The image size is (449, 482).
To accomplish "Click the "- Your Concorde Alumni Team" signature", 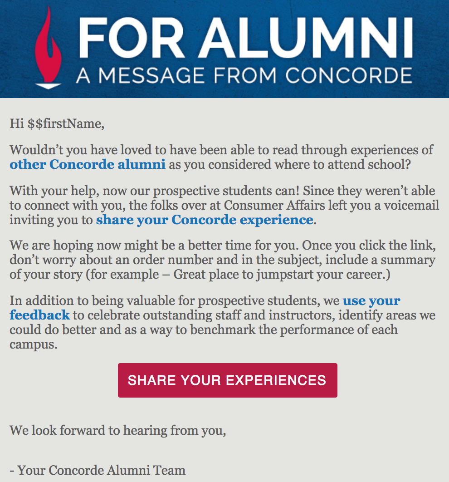I will pyautogui.click(x=98, y=470).
